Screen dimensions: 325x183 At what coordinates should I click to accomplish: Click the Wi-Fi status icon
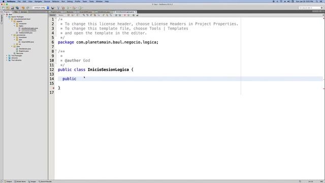(281, 2)
